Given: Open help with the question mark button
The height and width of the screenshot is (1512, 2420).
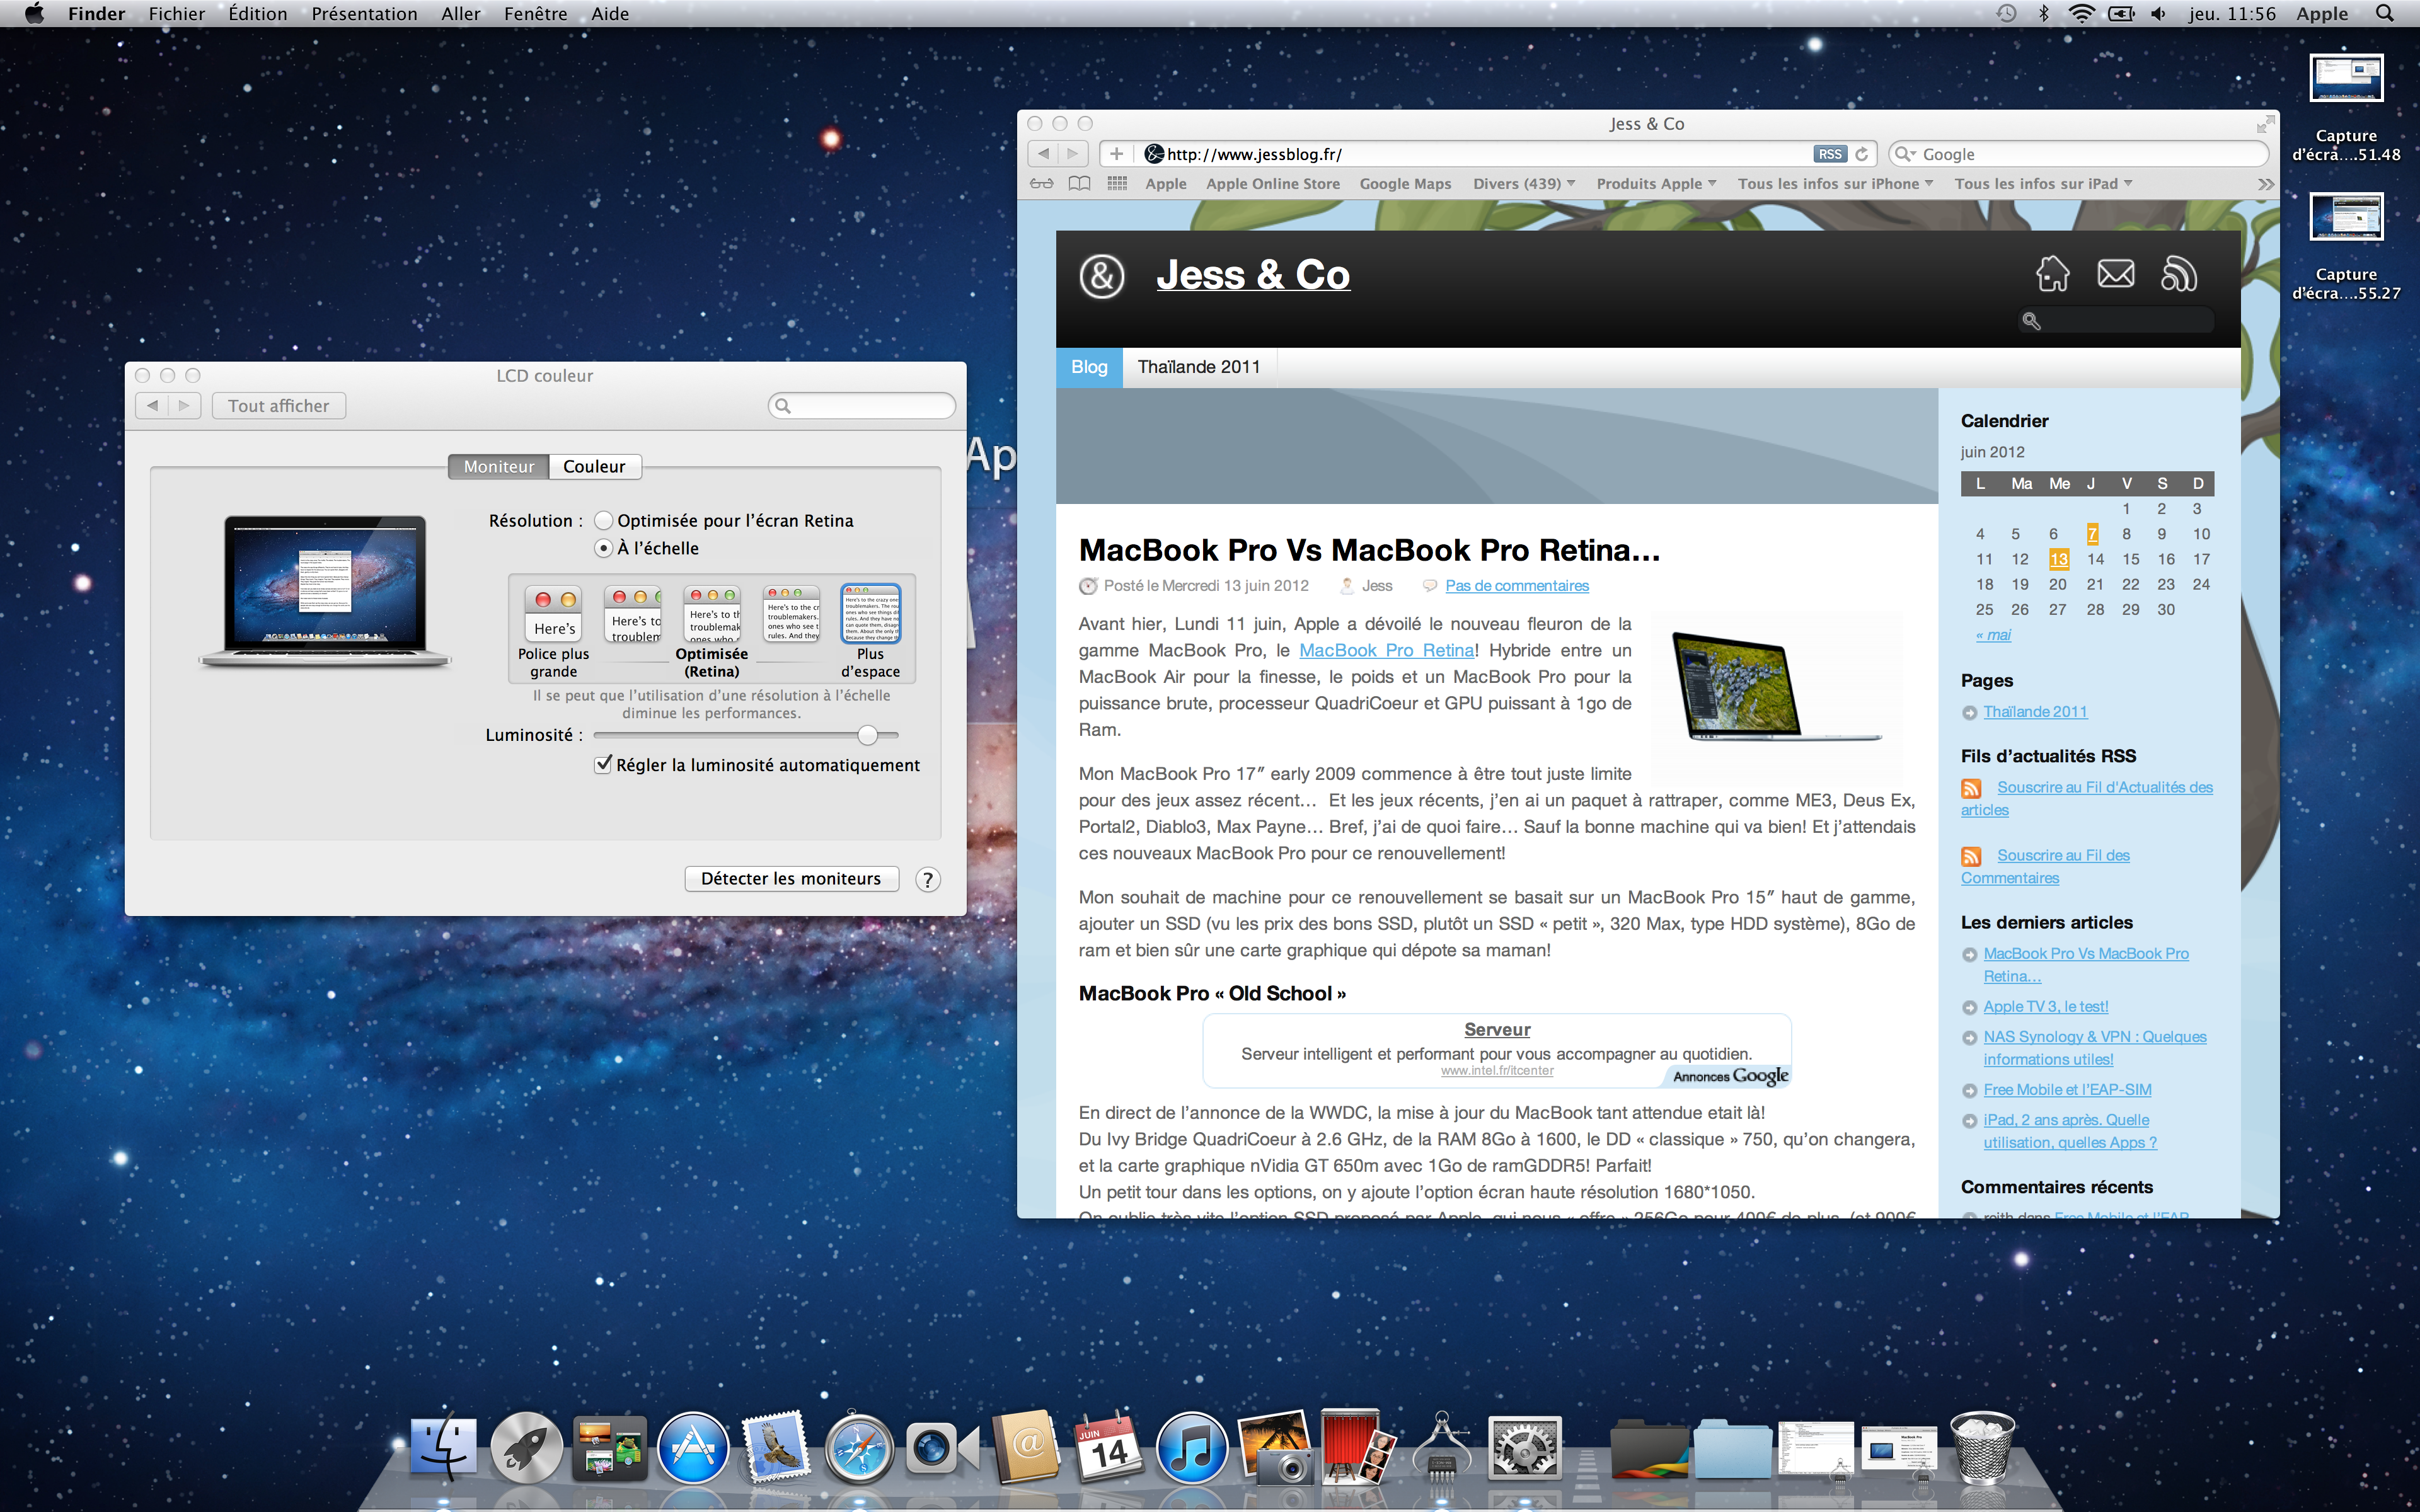Looking at the screenshot, I should point(927,879).
